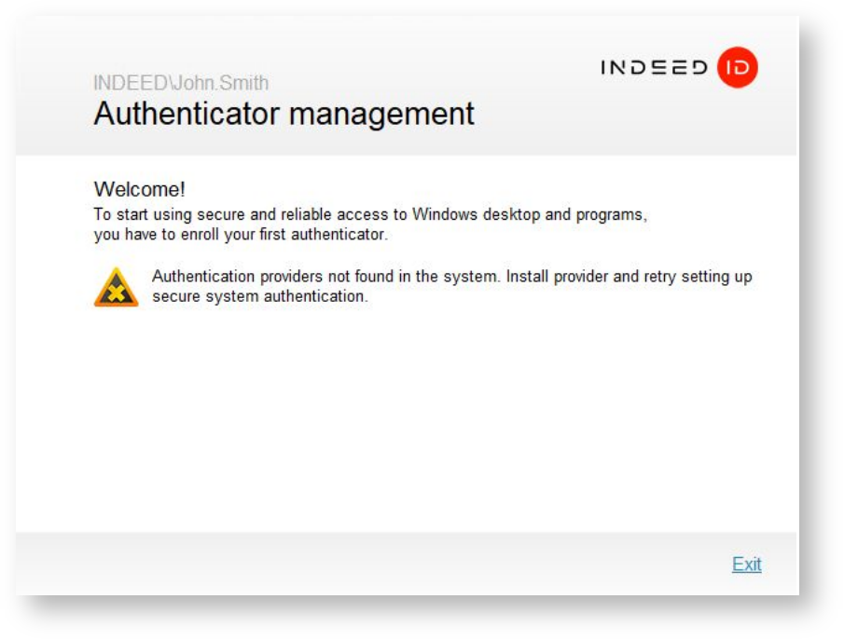This screenshot has width=844, height=640.
Task: Click the yellow warning triangle icon
Action: 116,288
